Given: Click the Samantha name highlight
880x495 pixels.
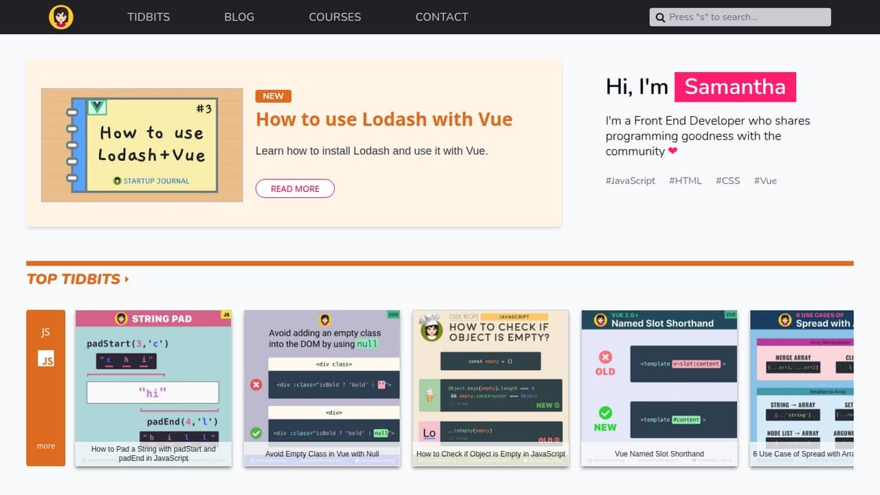Looking at the screenshot, I should tap(735, 87).
